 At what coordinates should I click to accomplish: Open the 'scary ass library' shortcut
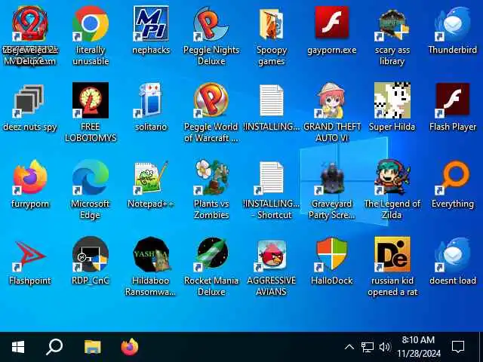[x=392, y=24]
